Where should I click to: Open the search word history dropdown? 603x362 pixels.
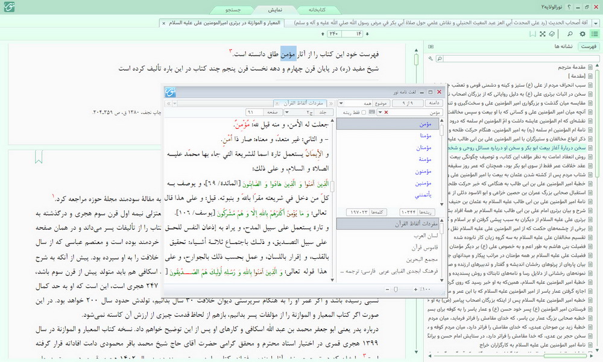[380, 113]
